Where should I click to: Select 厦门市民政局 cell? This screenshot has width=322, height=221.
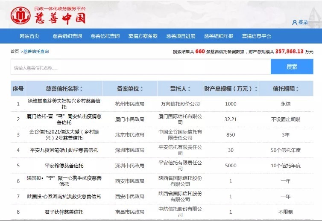click(129, 119)
